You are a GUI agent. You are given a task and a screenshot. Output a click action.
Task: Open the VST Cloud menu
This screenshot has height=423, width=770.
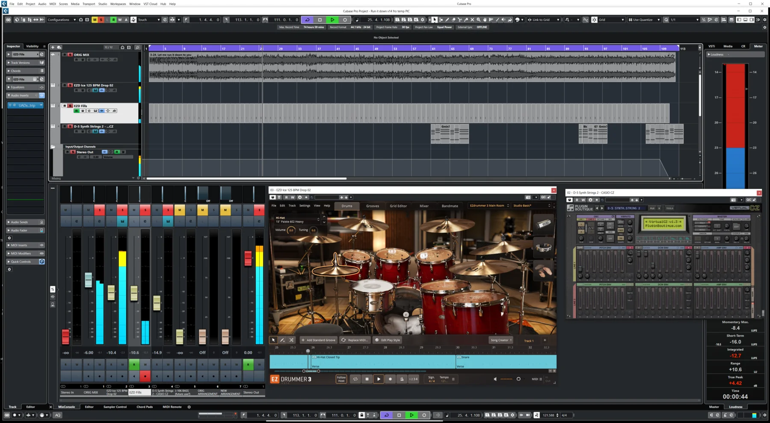[150, 4]
